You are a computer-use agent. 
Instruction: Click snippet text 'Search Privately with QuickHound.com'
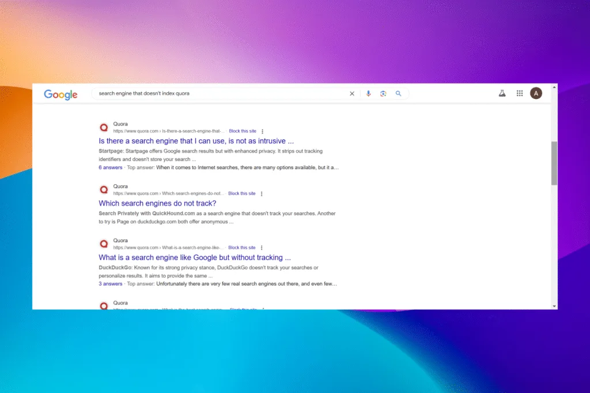coord(147,213)
